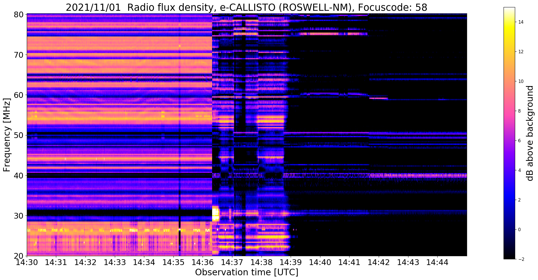This screenshot has width=538, height=280.
Task: Click the bright white burst at 30 MHz, 14:36
Action: pyautogui.click(x=216, y=214)
